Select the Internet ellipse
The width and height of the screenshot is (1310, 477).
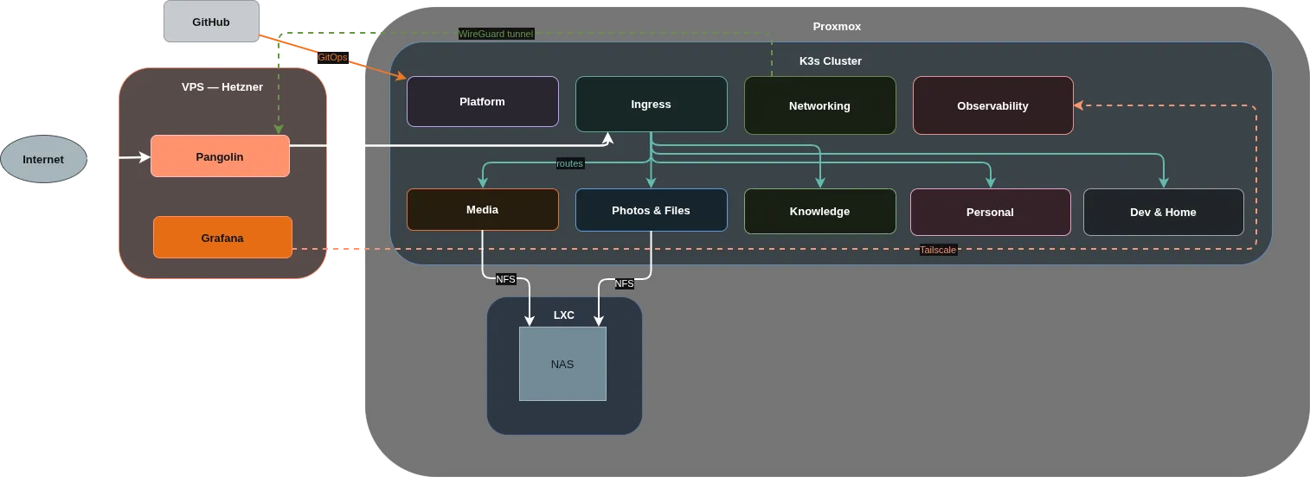point(43,160)
